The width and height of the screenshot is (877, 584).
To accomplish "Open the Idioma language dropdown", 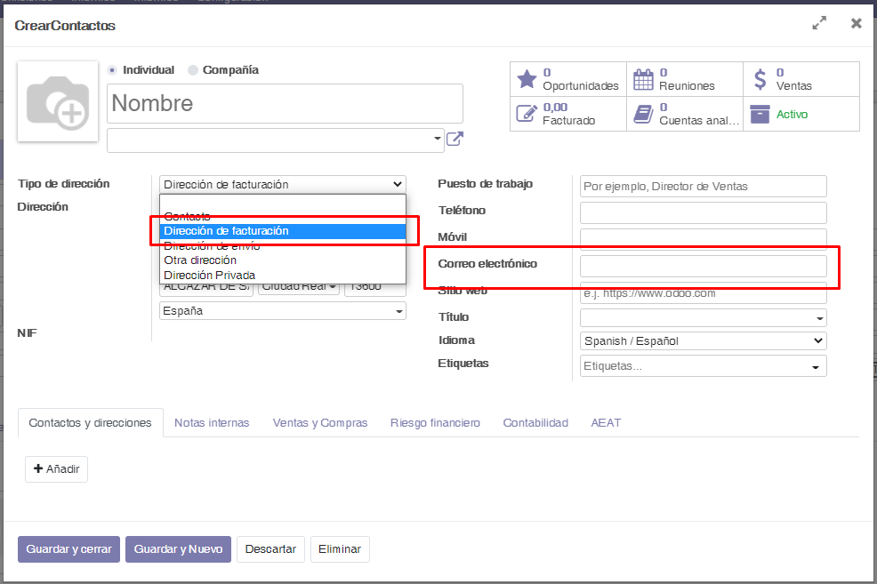I will [x=703, y=340].
